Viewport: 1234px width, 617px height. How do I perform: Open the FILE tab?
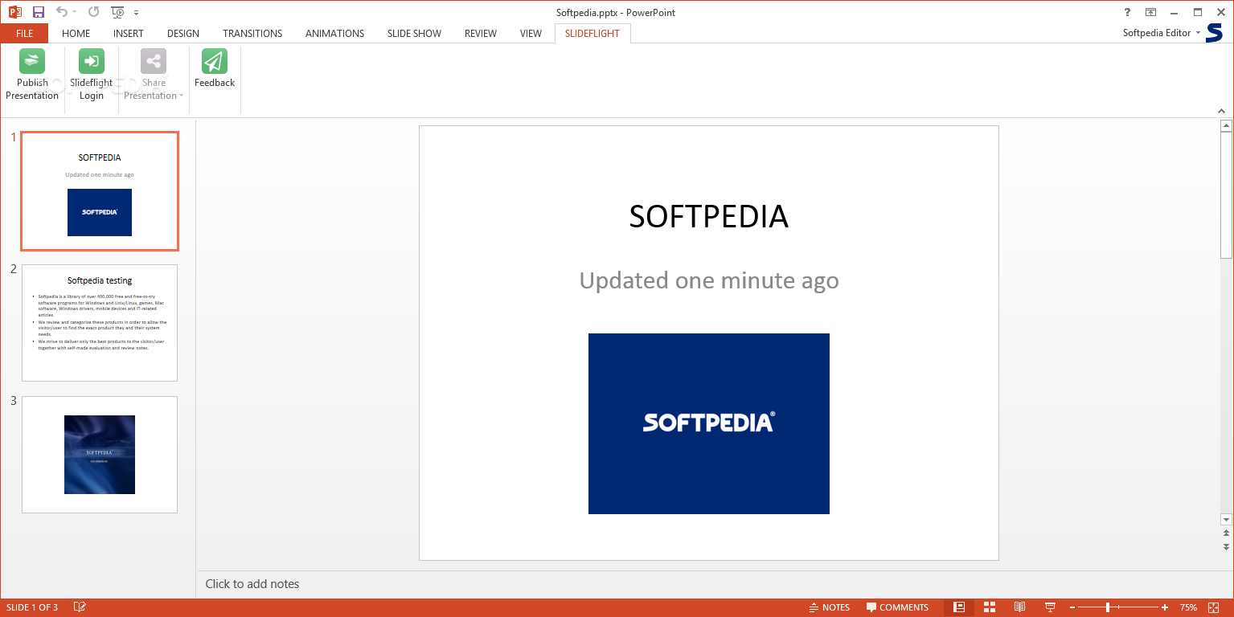coord(24,34)
